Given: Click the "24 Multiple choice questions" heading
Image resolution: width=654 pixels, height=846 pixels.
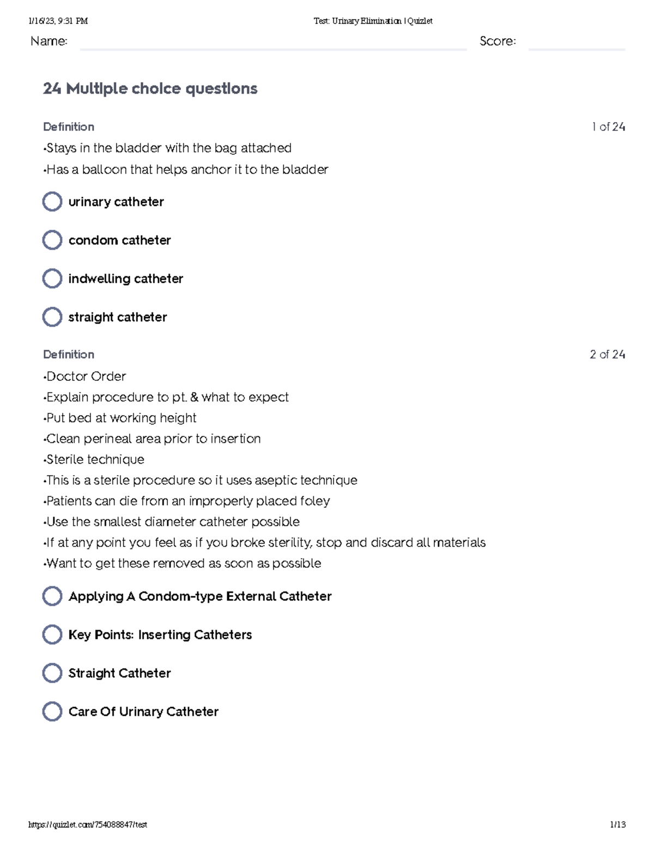Looking at the screenshot, I should click(x=150, y=89).
